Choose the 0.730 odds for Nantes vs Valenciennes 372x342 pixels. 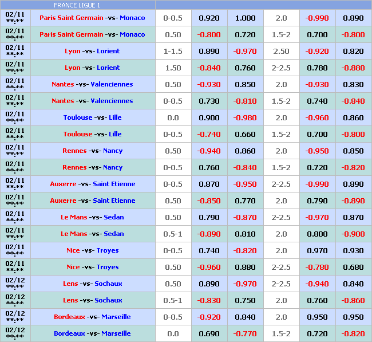tap(209, 101)
